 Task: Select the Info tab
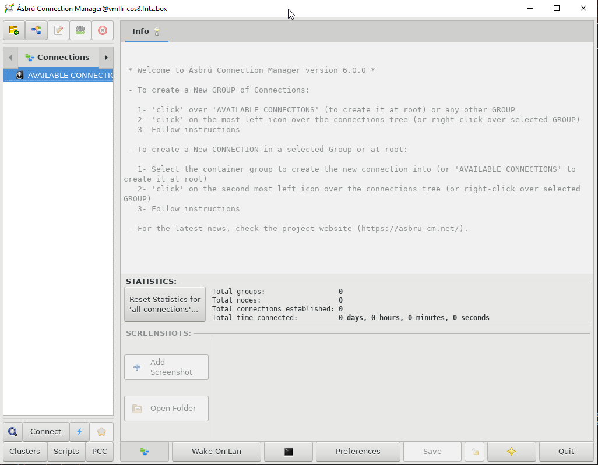coord(147,31)
